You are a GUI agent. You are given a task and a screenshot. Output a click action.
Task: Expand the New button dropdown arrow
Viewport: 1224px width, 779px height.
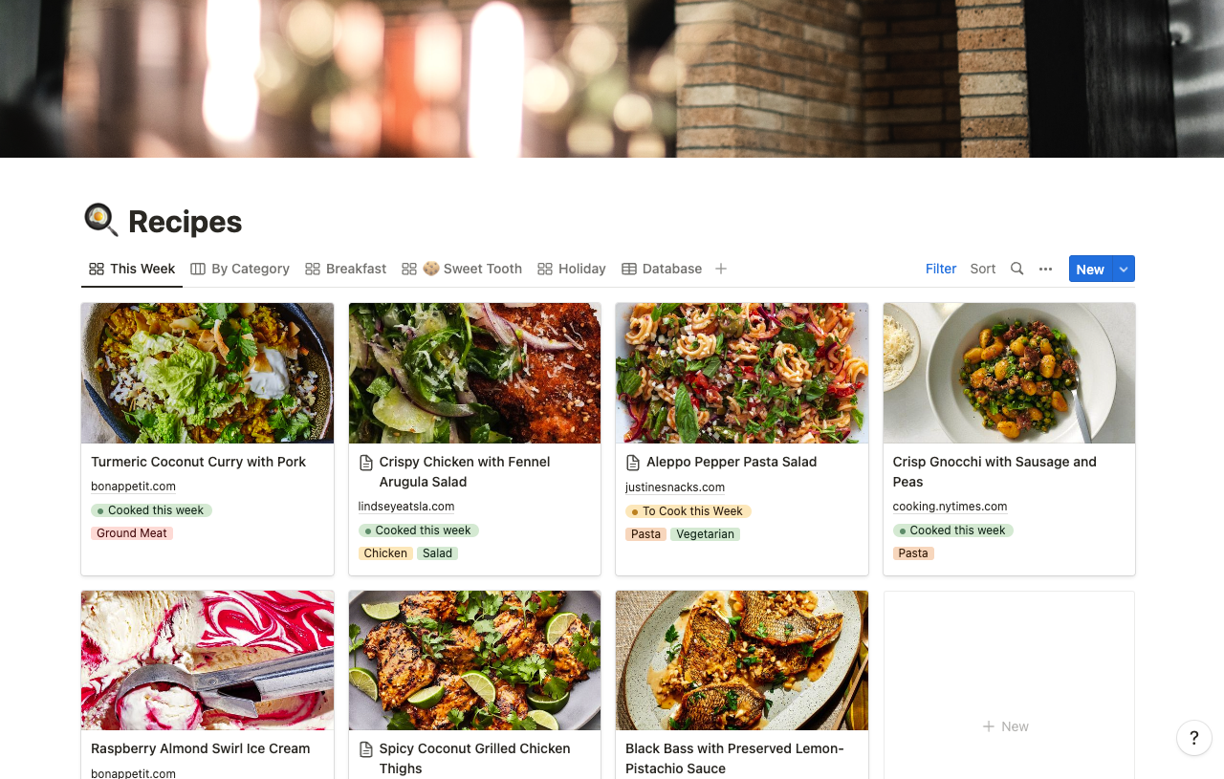tap(1124, 270)
